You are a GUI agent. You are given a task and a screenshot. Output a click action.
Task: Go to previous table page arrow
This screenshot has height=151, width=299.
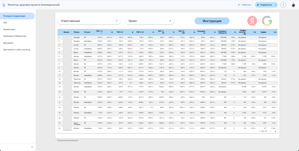tap(271, 131)
